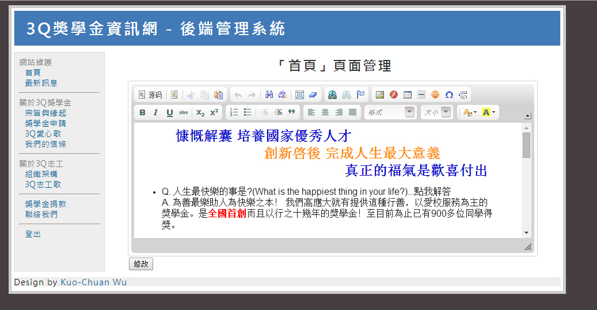Open 首頁 in the sidebar

(x=33, y=73)
